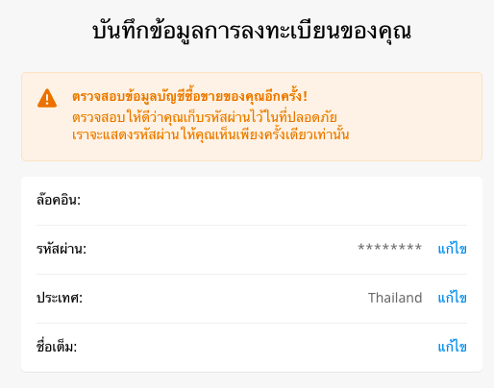
Task: Click the ประเทศ label
Action: [60, 298]
